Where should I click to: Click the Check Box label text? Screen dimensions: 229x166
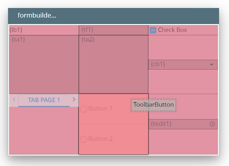[x=172, y=30]
